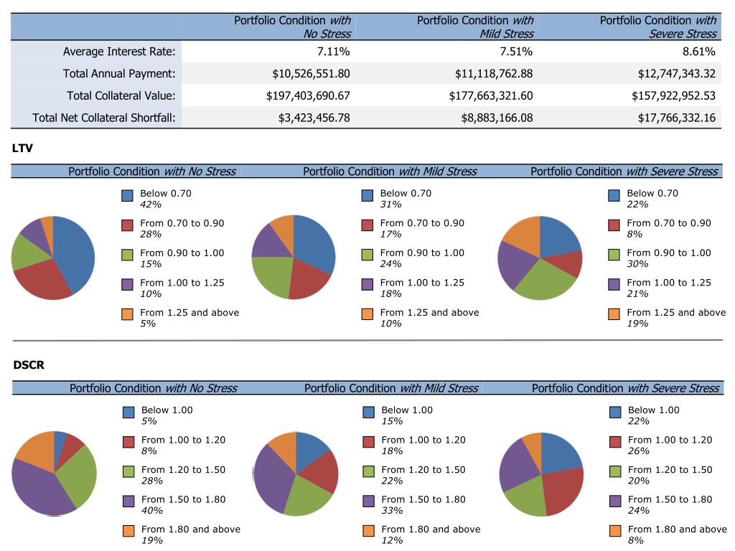
Task: Toggle the 'Below 0.70' legend entry under Mild Stress
Action: coord(368,197)
